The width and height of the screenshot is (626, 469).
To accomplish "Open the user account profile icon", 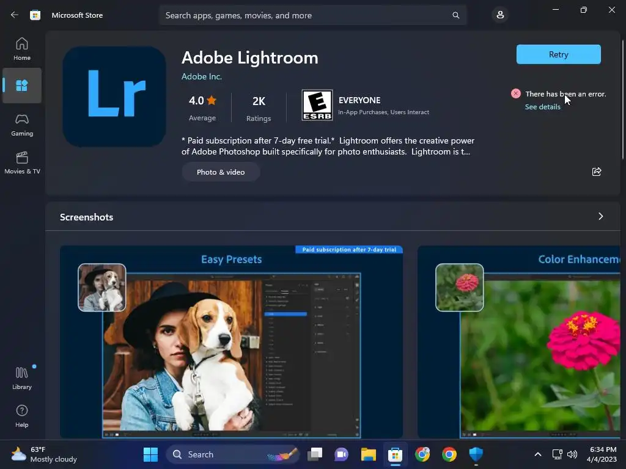I will click(x=500, y=15).
